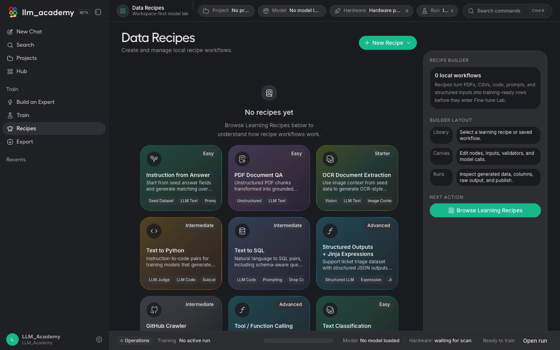Click the icon on OCR Document Extraction card
The width and height of the screenshot is (560, 350).
tap(330, 159)
